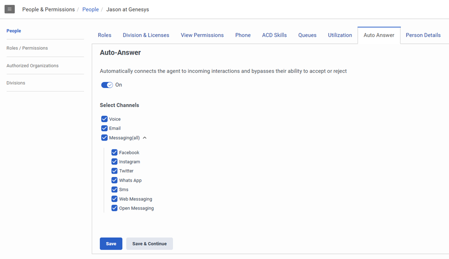This screenshot has width=449, height=259.
Task: Open the Division & Licenses tab
Action: tap(146, 35)
